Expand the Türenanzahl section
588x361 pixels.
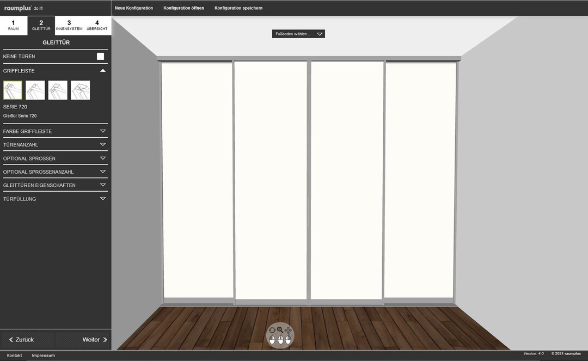56,145
